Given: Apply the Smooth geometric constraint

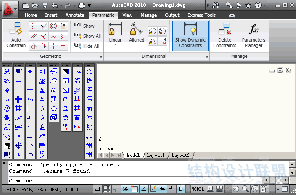Looking at the screenshot, I should 44,46.
